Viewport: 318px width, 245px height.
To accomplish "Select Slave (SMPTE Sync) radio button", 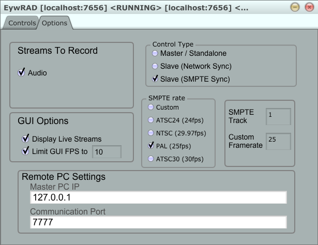I will (155, 79).
